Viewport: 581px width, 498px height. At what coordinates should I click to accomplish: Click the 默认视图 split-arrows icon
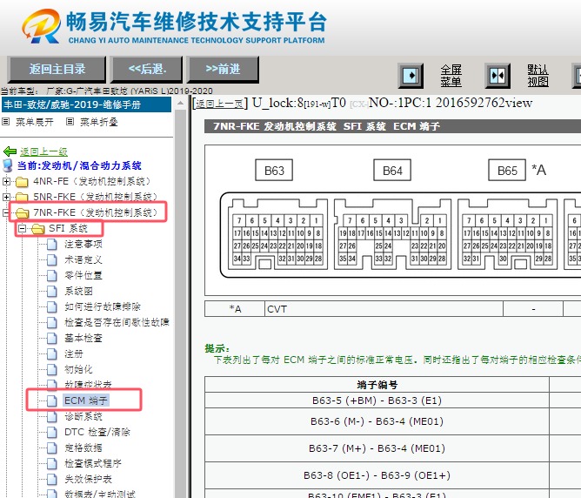coord(498,76)
